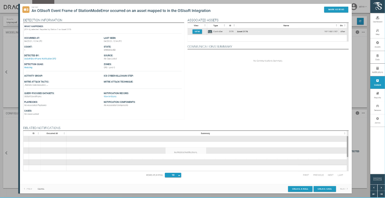Click the single left arrow at sidebar bottom

pos(374,188)
